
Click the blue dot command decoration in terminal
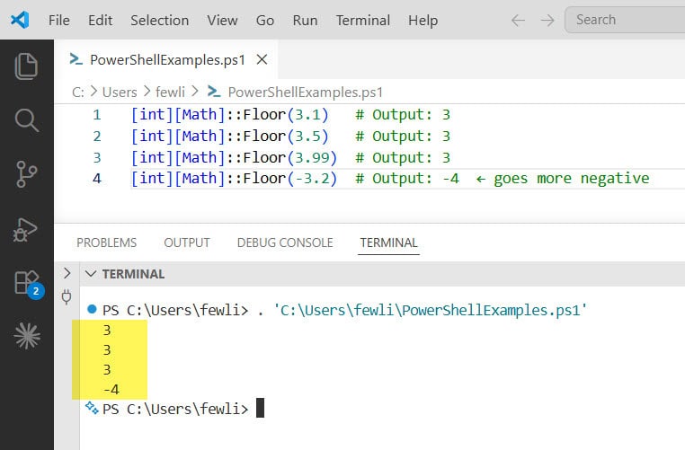92,309
